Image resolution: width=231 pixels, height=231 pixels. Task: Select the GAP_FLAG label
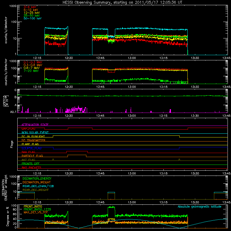pos(29,128)
